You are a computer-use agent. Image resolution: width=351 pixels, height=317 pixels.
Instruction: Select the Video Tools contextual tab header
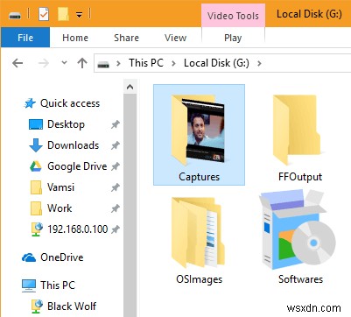[233, 16]
